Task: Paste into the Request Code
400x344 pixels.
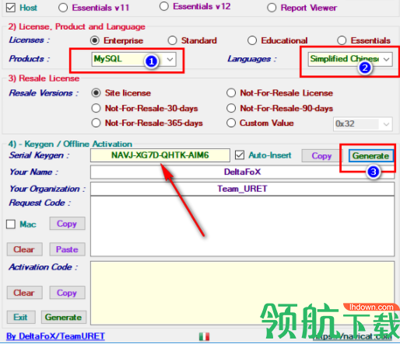Action: click(67, 249)
